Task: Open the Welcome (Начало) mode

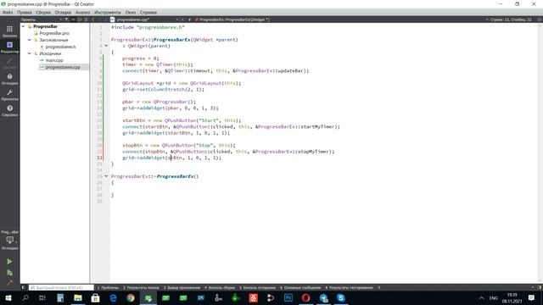Action: [x=9, y=31]
